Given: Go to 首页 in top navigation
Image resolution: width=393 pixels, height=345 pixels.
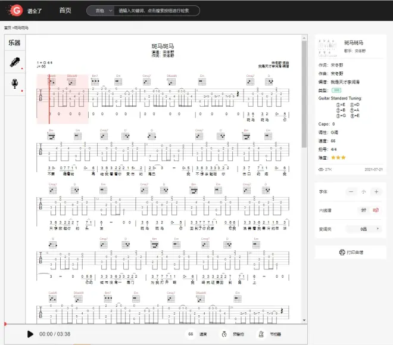Looking at the screenshot, I should 65,11.
